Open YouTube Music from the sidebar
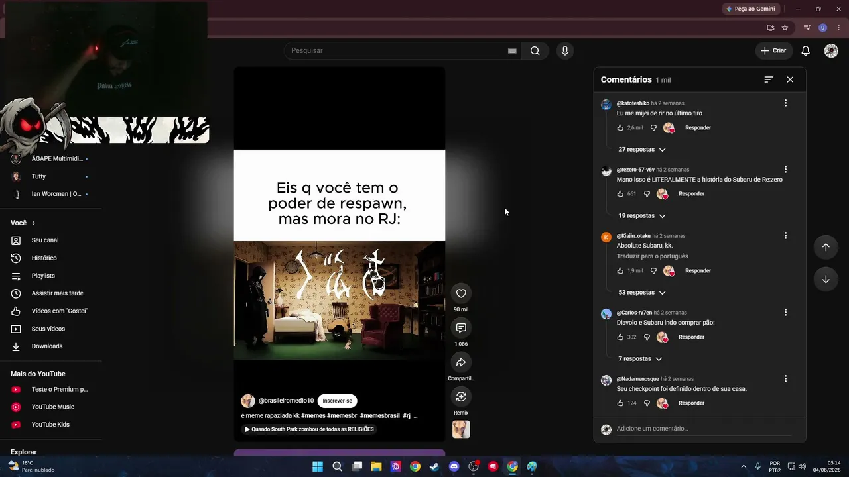849x477 pixels. [x=53, y=407]
